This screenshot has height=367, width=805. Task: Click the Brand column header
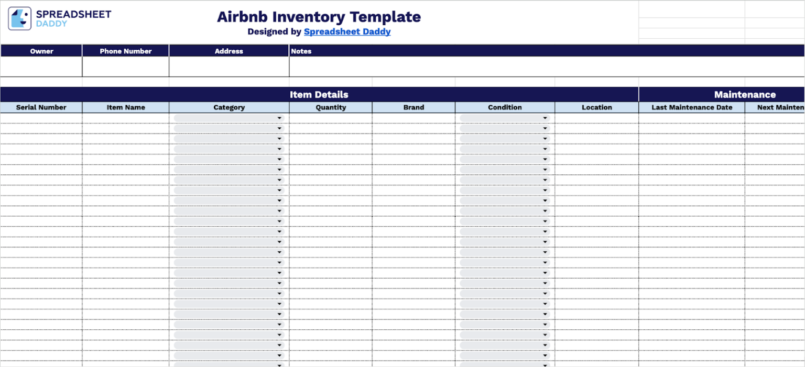413,107
